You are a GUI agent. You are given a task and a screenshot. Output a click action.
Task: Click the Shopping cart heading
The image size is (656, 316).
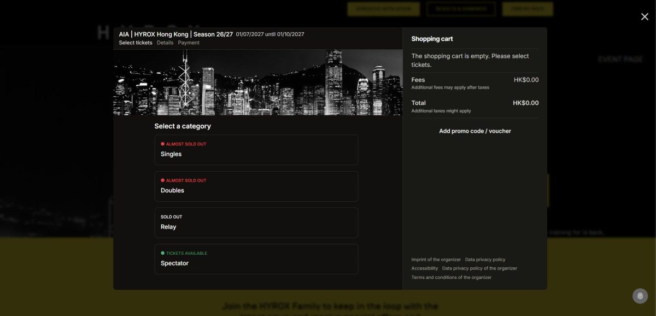[432, 39]
